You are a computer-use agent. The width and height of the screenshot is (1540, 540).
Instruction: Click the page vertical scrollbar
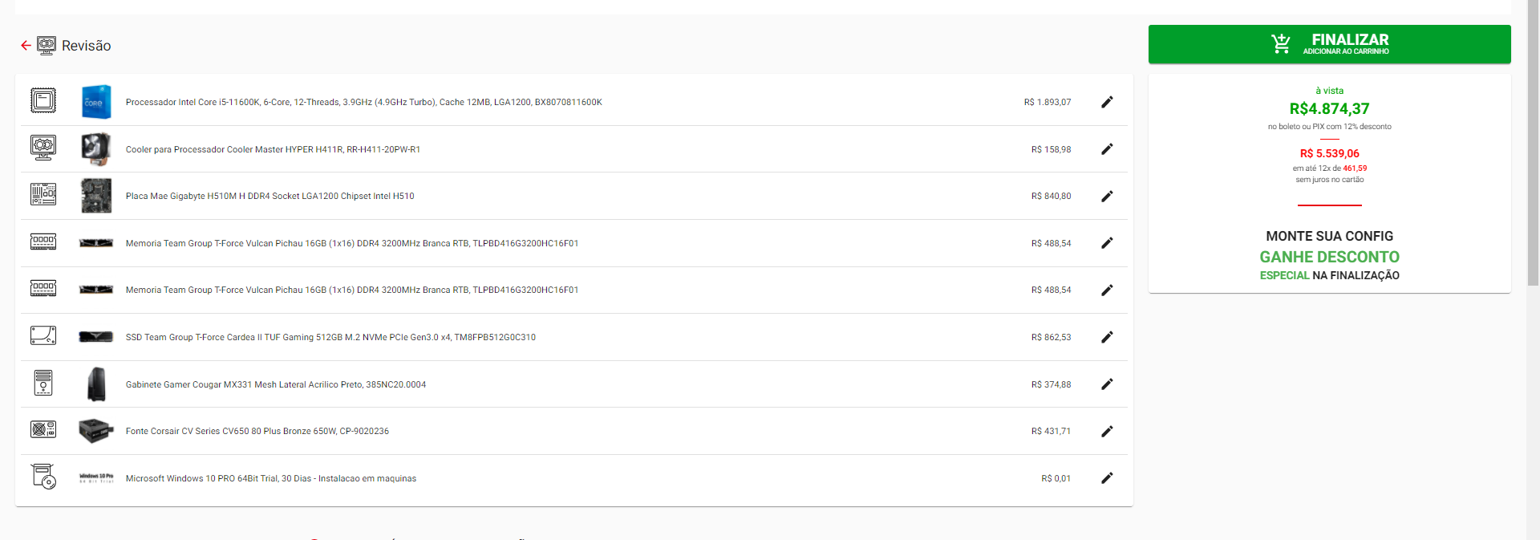[1533, 144]
